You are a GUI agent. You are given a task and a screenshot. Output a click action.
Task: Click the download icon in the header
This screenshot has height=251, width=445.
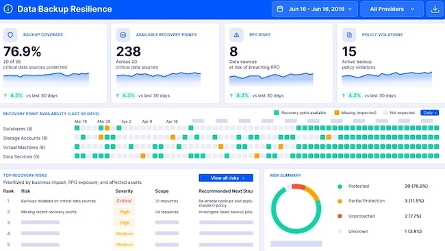(x=435, y=9)
